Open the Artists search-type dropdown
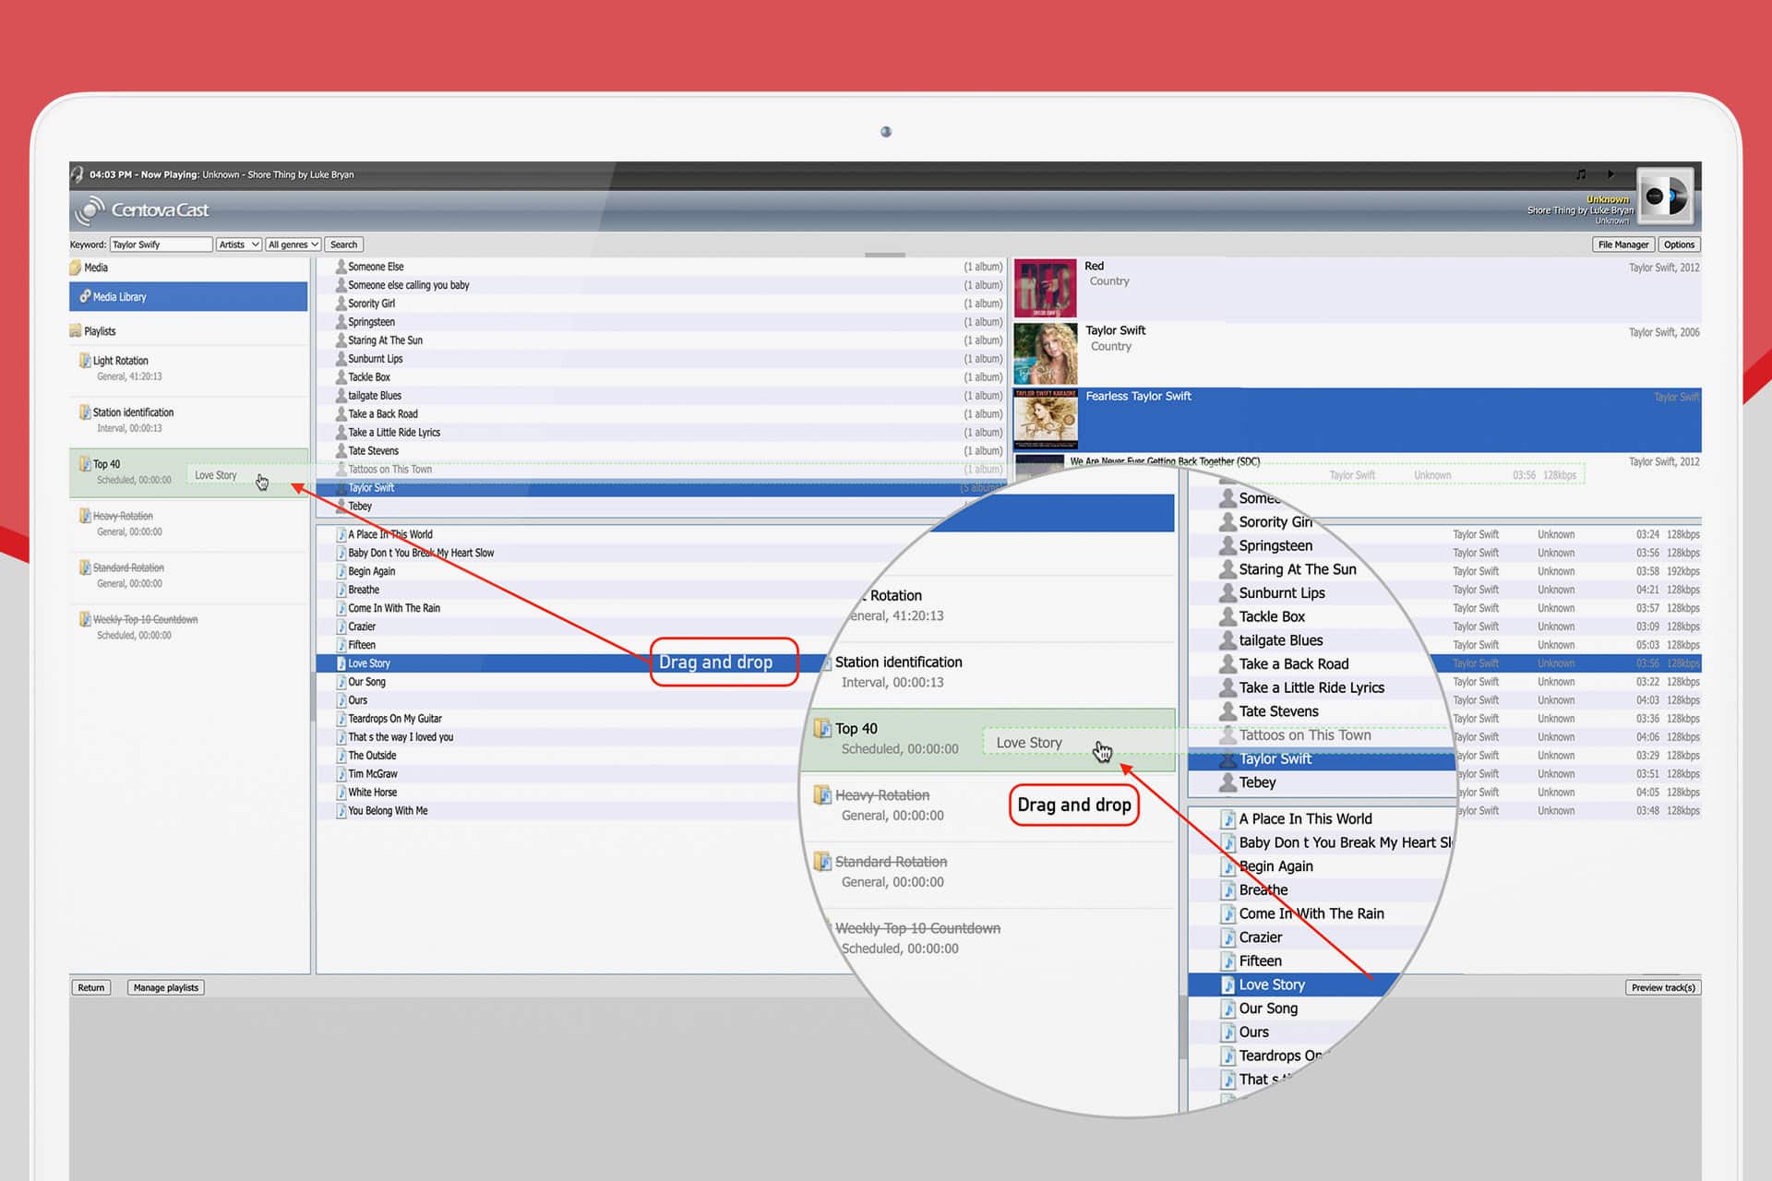 [x=239, y=245]
